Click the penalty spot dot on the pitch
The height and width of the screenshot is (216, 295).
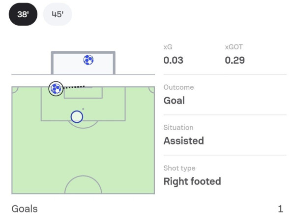coord(83,108)
